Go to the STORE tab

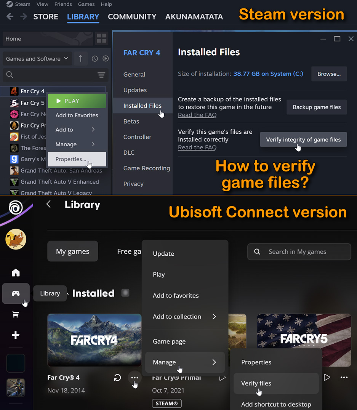pyautogui.click(x=46, y=17)
